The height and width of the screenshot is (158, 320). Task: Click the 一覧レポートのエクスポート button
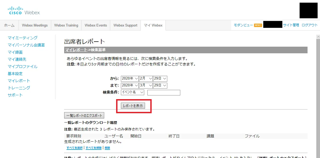click(84, 116)
